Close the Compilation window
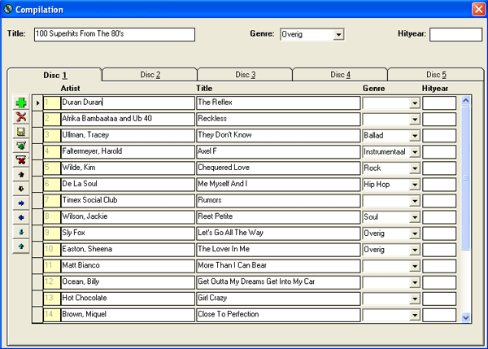The width and height of the screenshot is (488, 349). pos(478,9)
